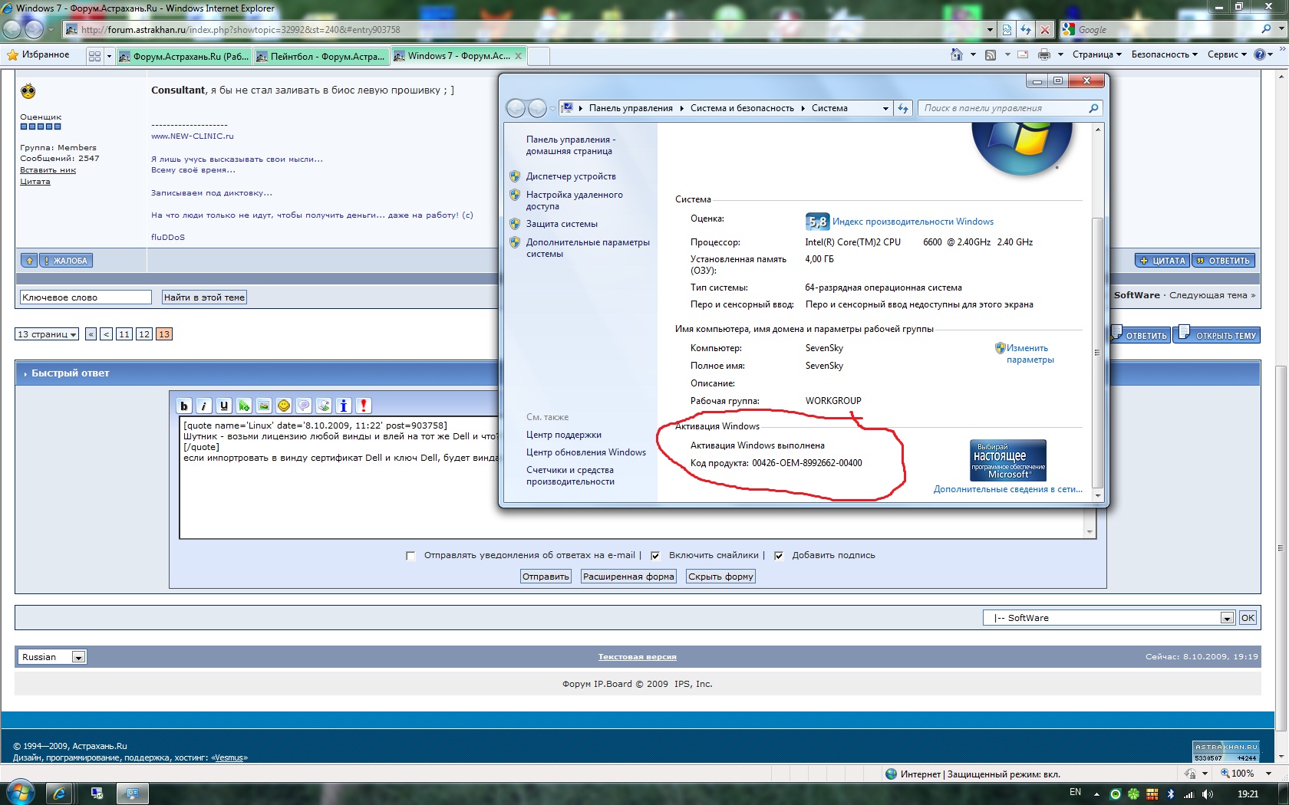1289x805 pixels.
Task: Select Система и безопасность breadcrumb item
Action: tap(742, 108)
